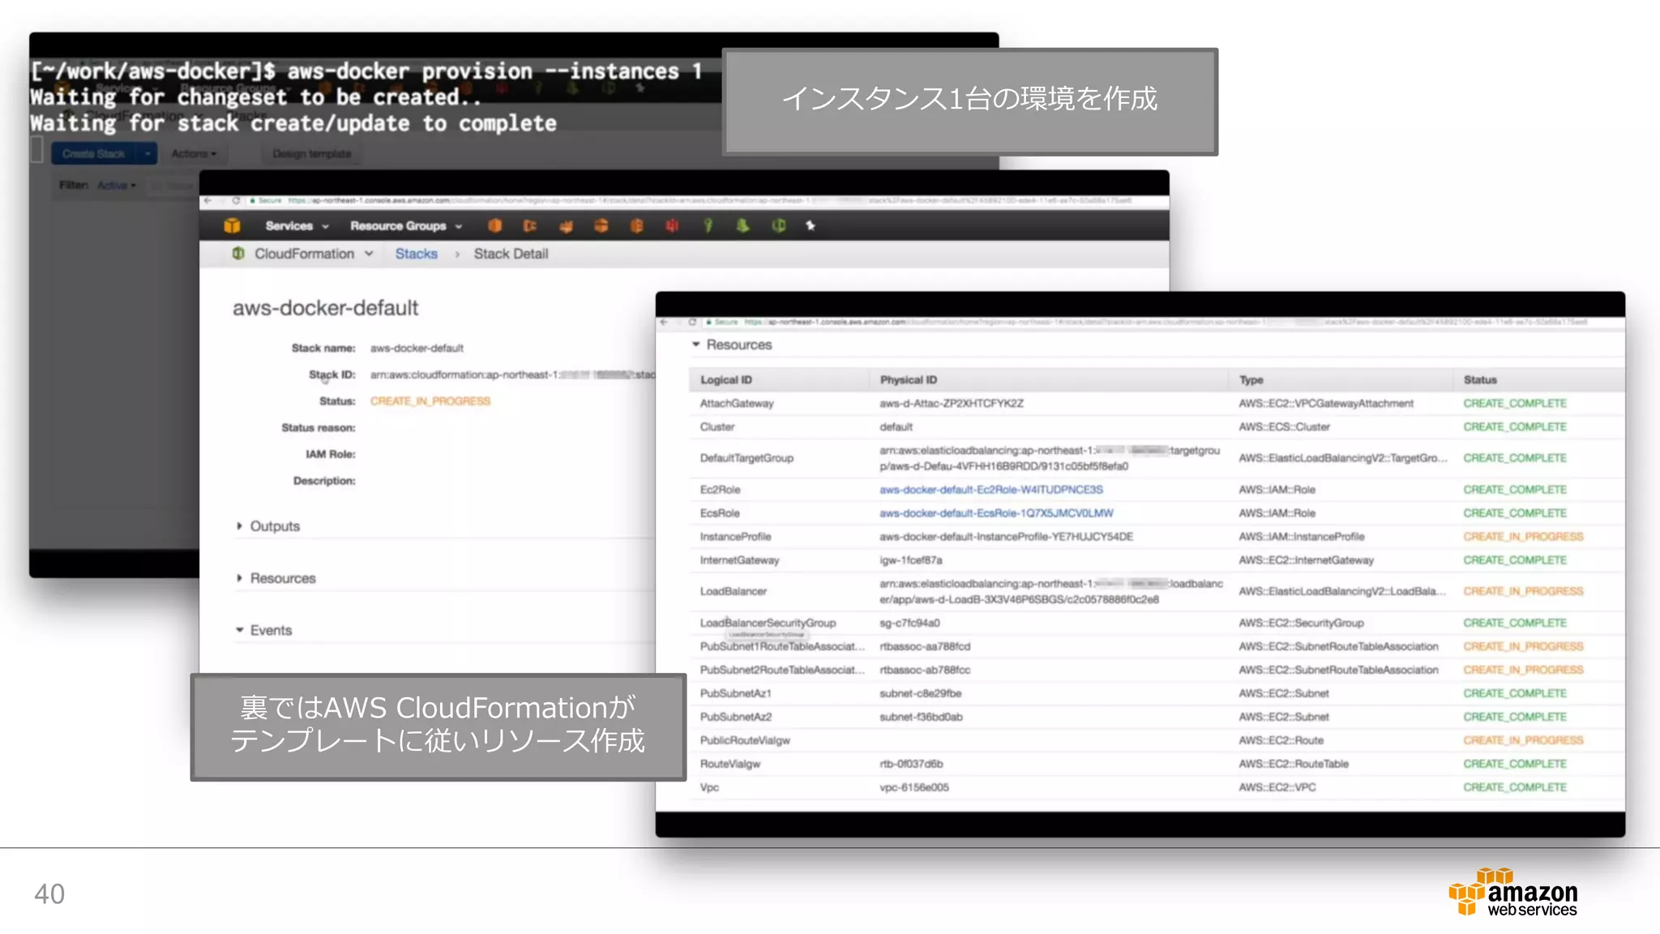Select the LoadBalancerSecurityGroup row
1660x934 pixels.
click(x=1157, y=623)
